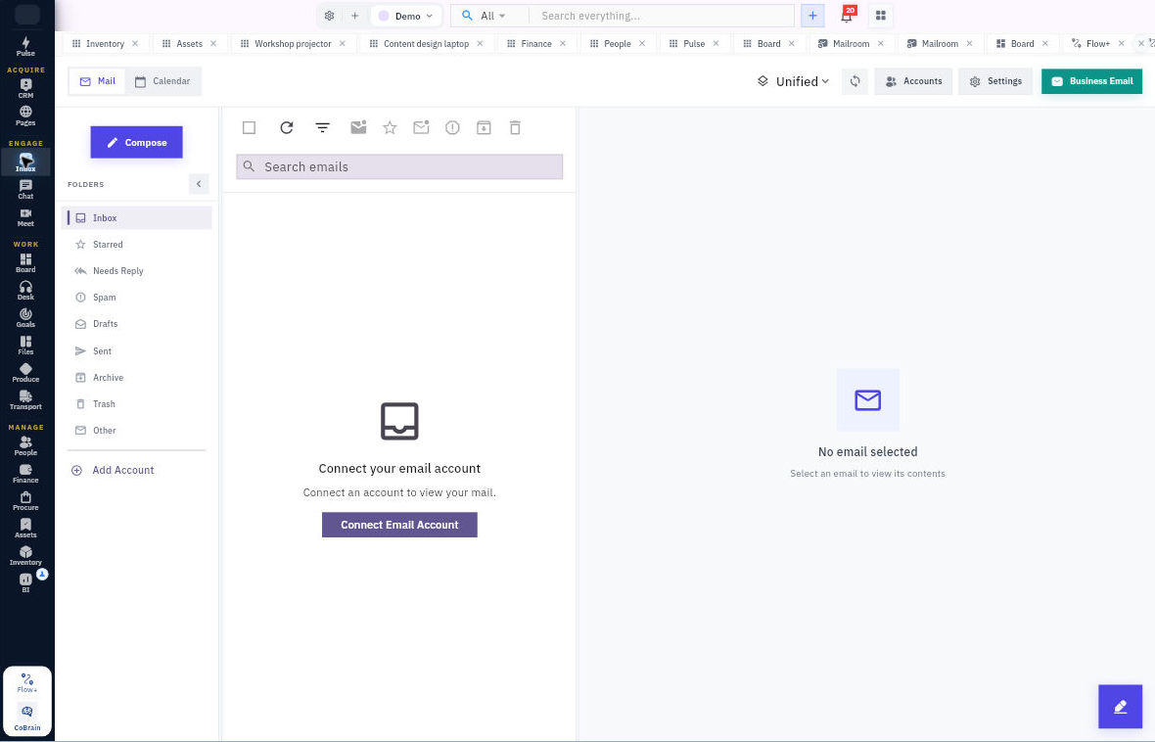Open the Finance module in the sidebar
Screen dimensions: 1155x742
(x=25, y=473)
